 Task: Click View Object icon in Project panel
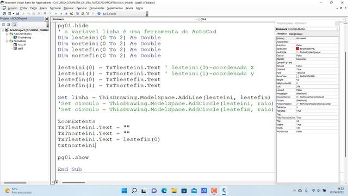click(9, 24)
